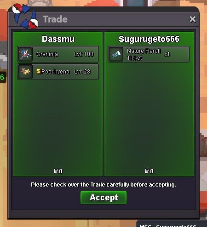Click the Sugurugeto666 player name header
207x227 pixels.
pos(149,39)
